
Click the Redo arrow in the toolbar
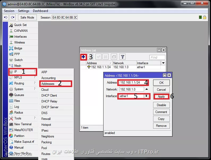coord(13,17)
